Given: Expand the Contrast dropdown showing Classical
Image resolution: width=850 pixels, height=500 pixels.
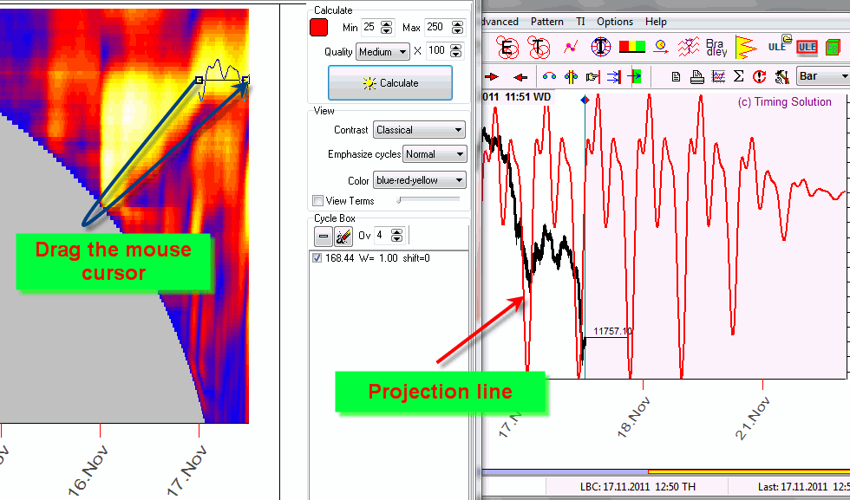Looking at the screenshot, I should pos(420,130).
